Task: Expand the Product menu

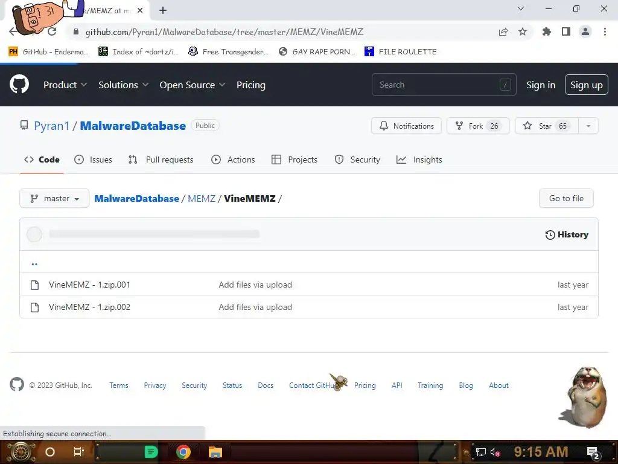Action: coord(65,85)
